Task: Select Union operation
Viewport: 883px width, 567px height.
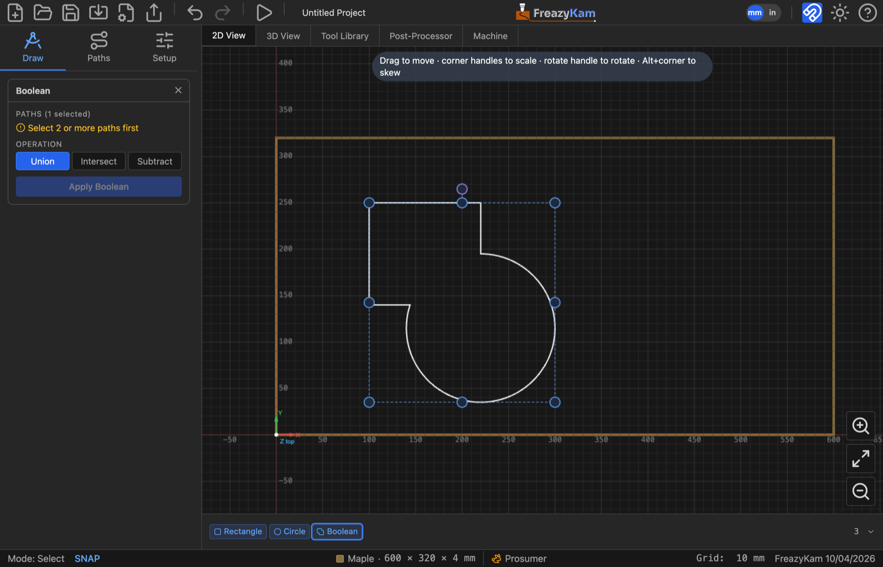Action: [x=42, y=161]
